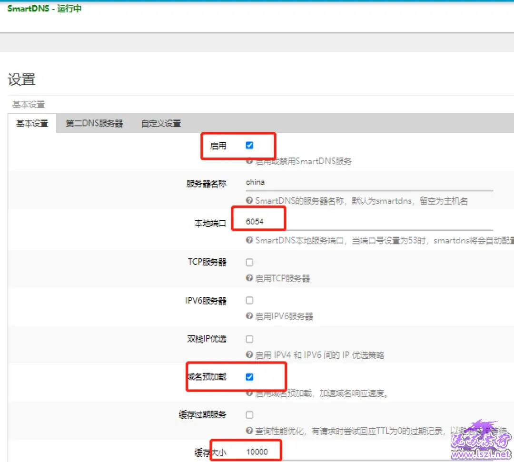
Task: Open the 自定义设置 tab
Action: coord(161,124)
